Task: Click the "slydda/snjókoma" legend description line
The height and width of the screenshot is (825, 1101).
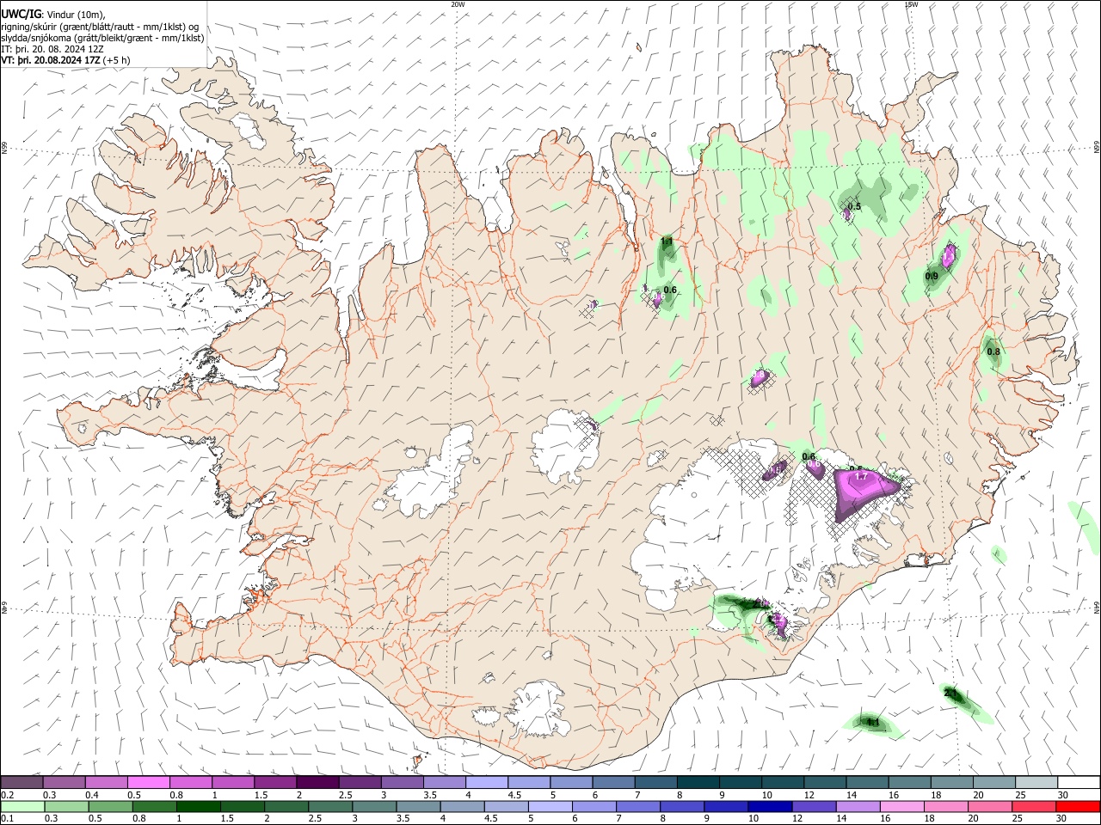Action: (x=102, y=38)
